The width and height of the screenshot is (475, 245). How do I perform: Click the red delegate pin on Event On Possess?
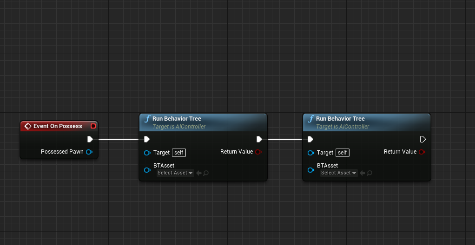pos(93,126)
